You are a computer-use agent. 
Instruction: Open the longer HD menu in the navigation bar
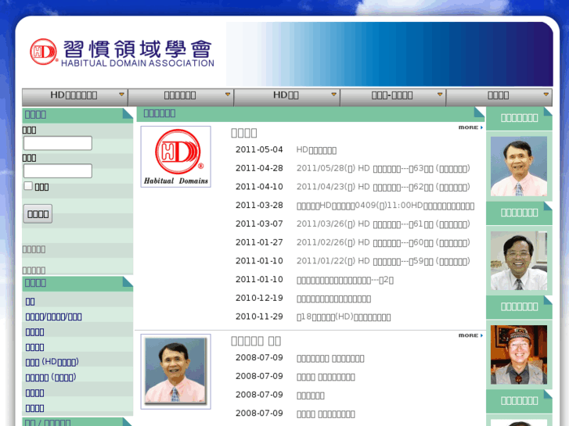tap(75, 97)
